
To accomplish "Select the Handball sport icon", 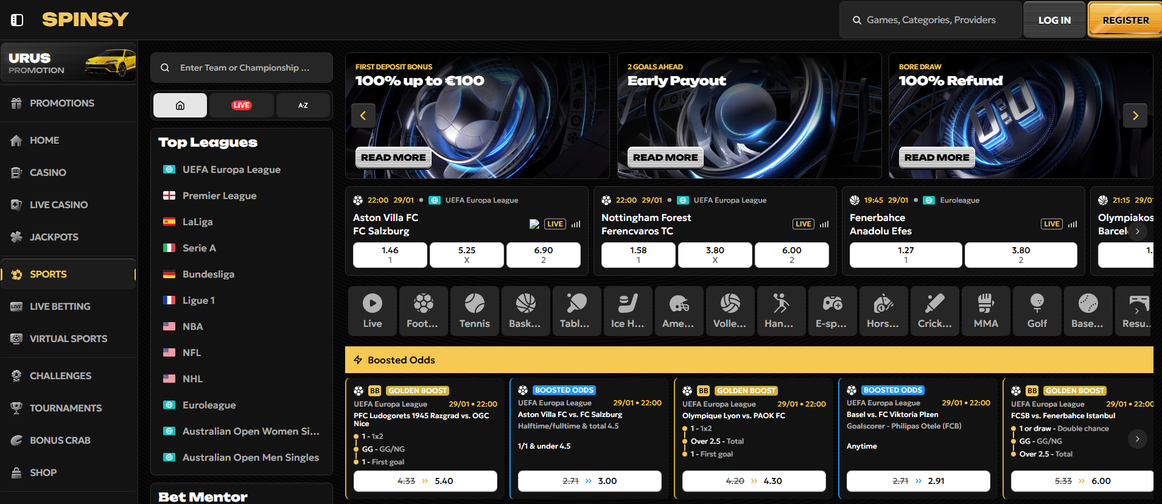I will 782,311.
